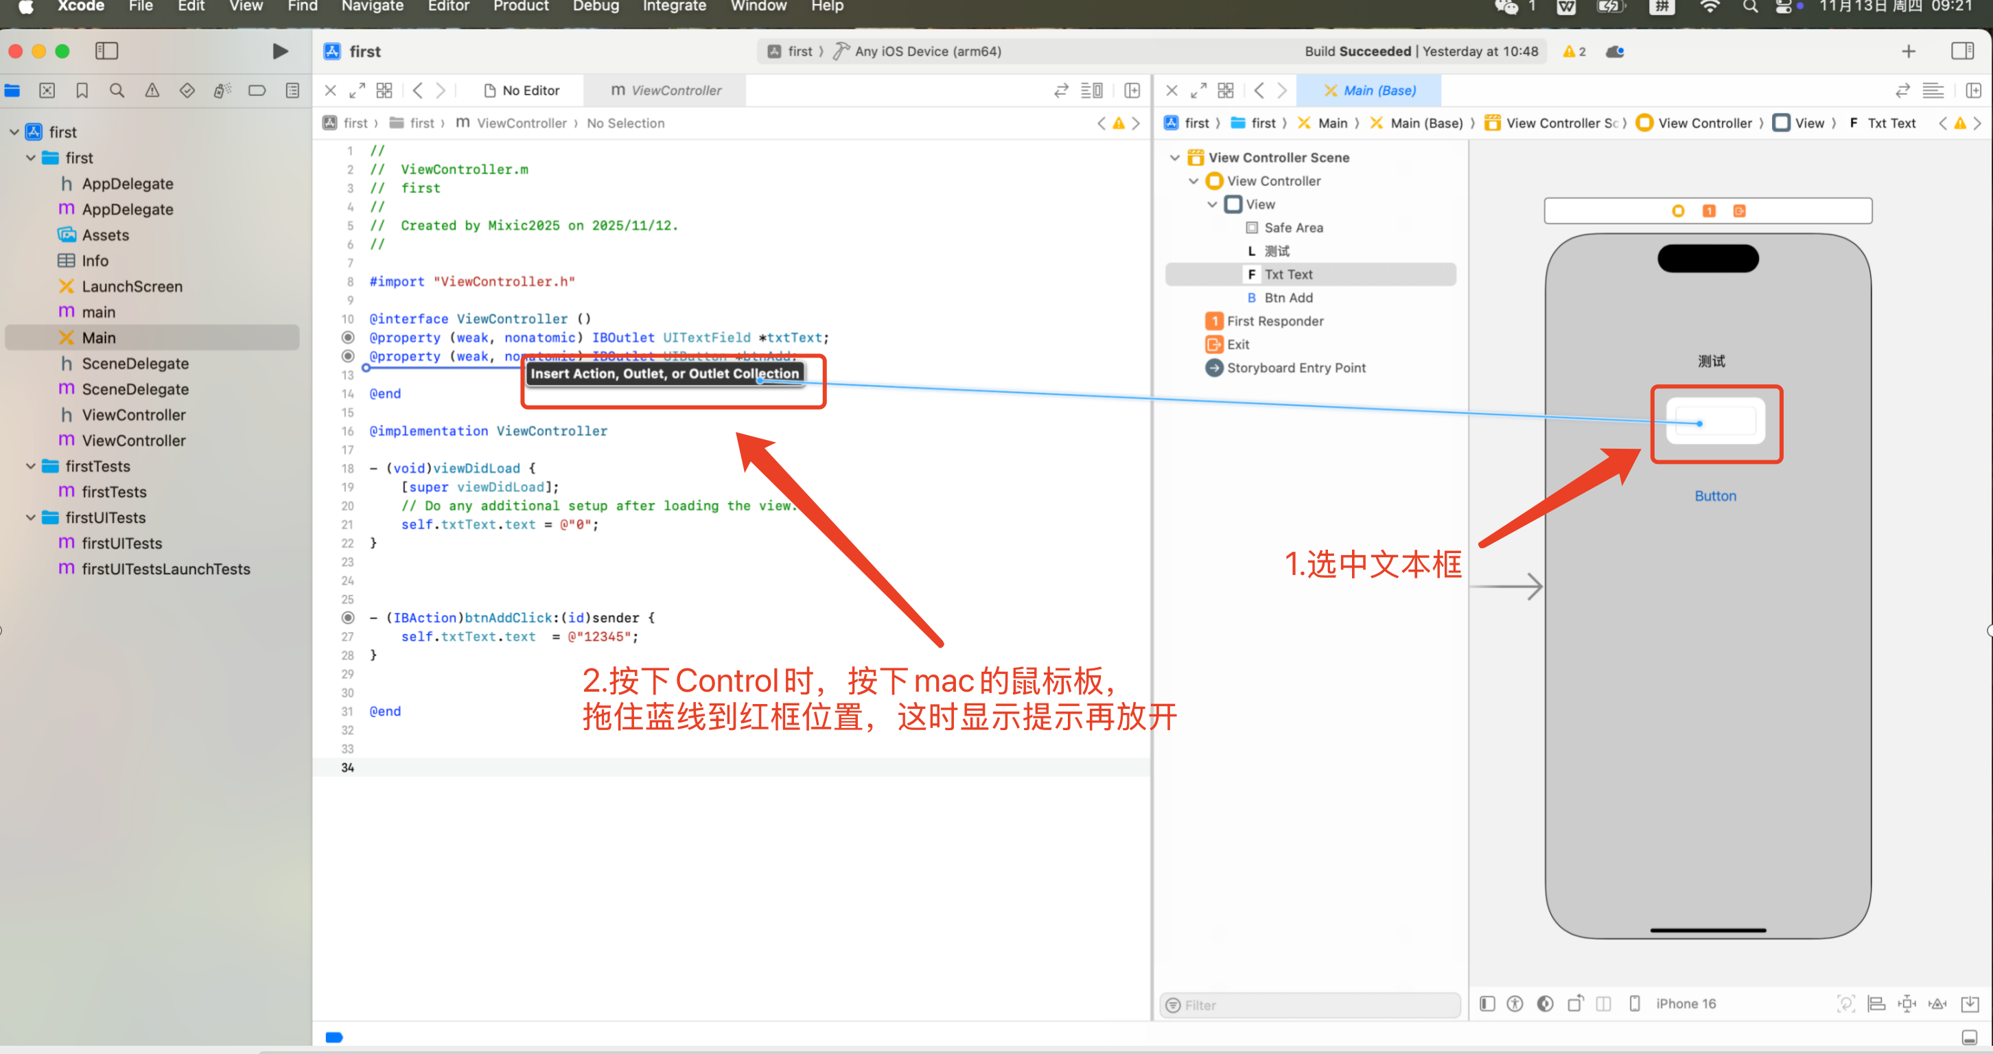Image resolution: width=1993 pixels, height=1054 pixels.
Task: Open the Product menu
Action: [x=521, y=6]
